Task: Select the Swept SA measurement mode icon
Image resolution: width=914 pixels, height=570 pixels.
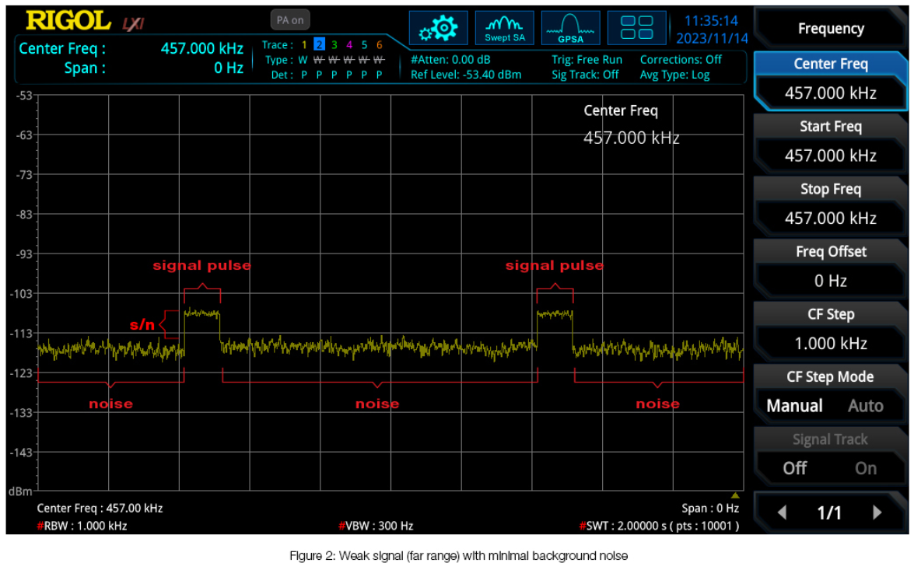Action: pos(504,29)
